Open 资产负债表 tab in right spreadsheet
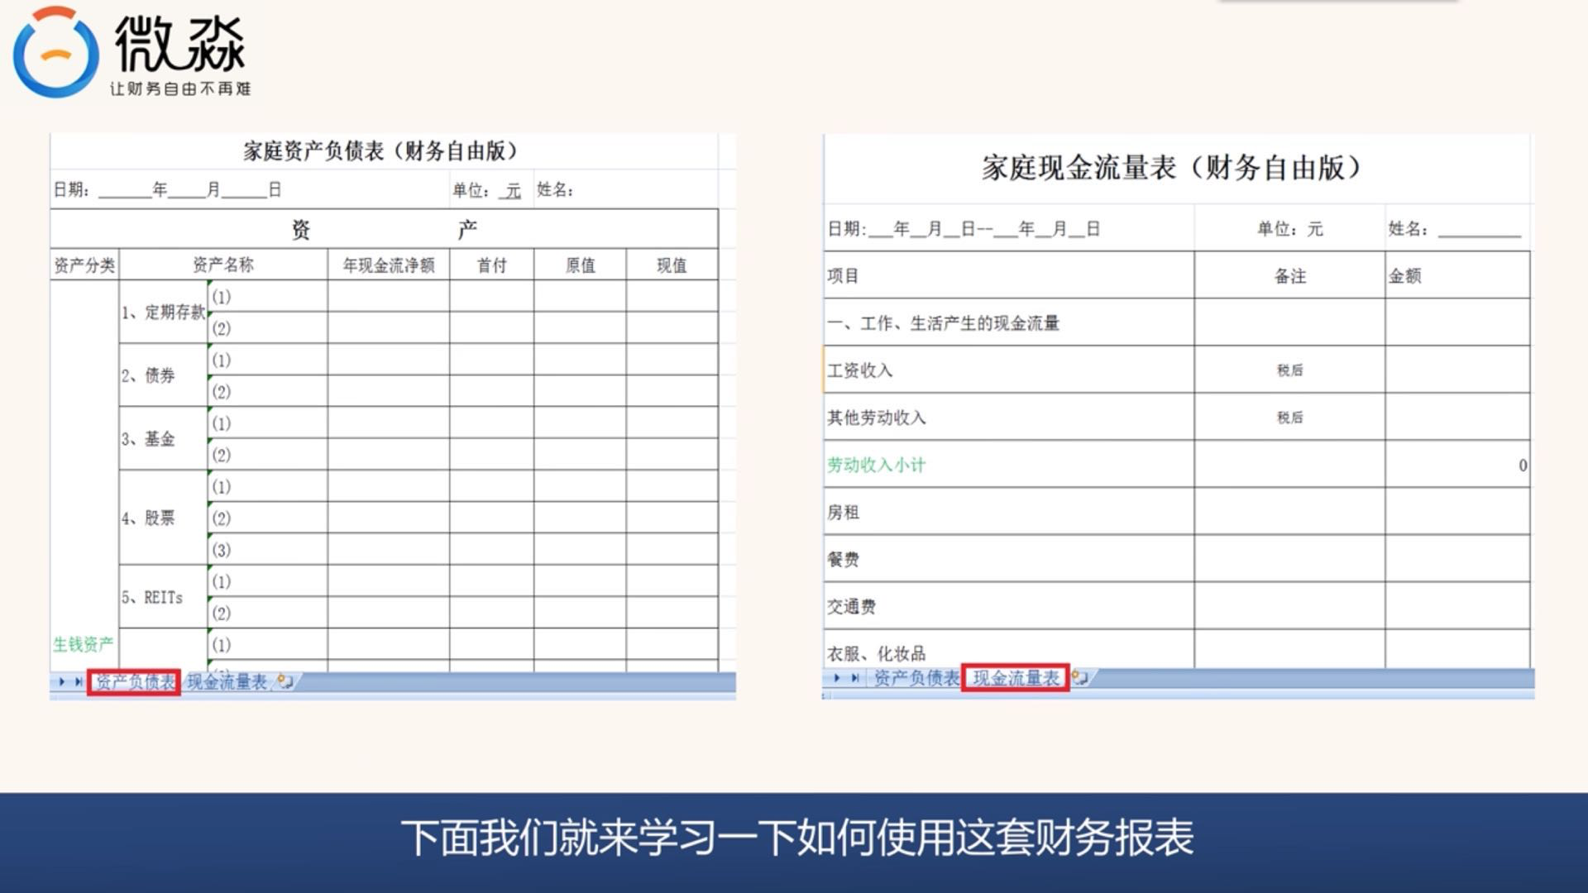 click(916, 678)
